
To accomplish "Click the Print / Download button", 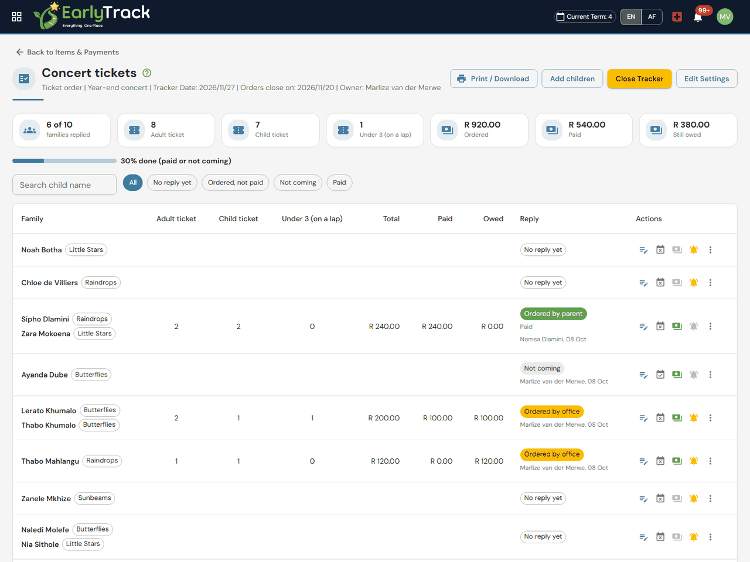I will click(x=493, y=78).
